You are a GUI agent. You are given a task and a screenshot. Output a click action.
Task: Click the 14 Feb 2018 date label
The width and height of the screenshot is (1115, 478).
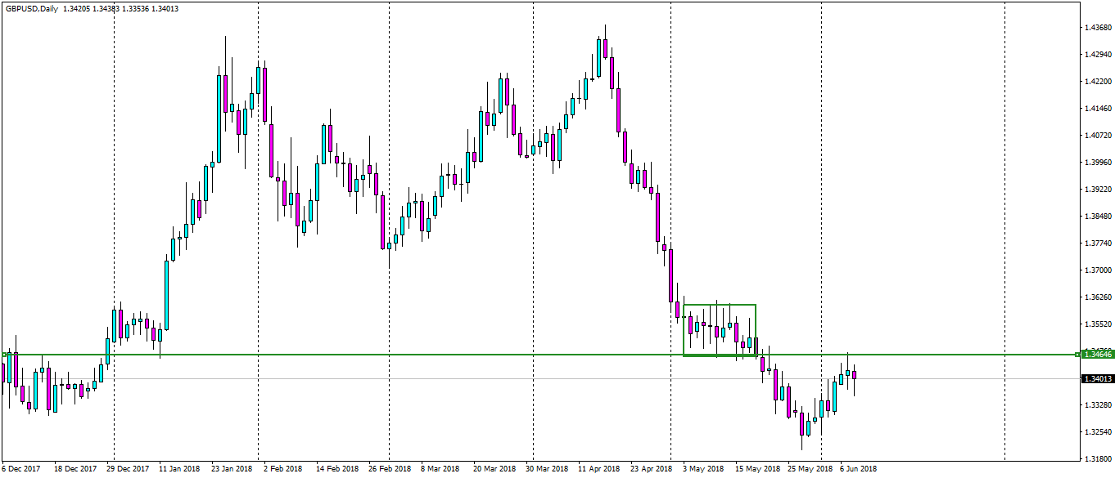point(338,469)
